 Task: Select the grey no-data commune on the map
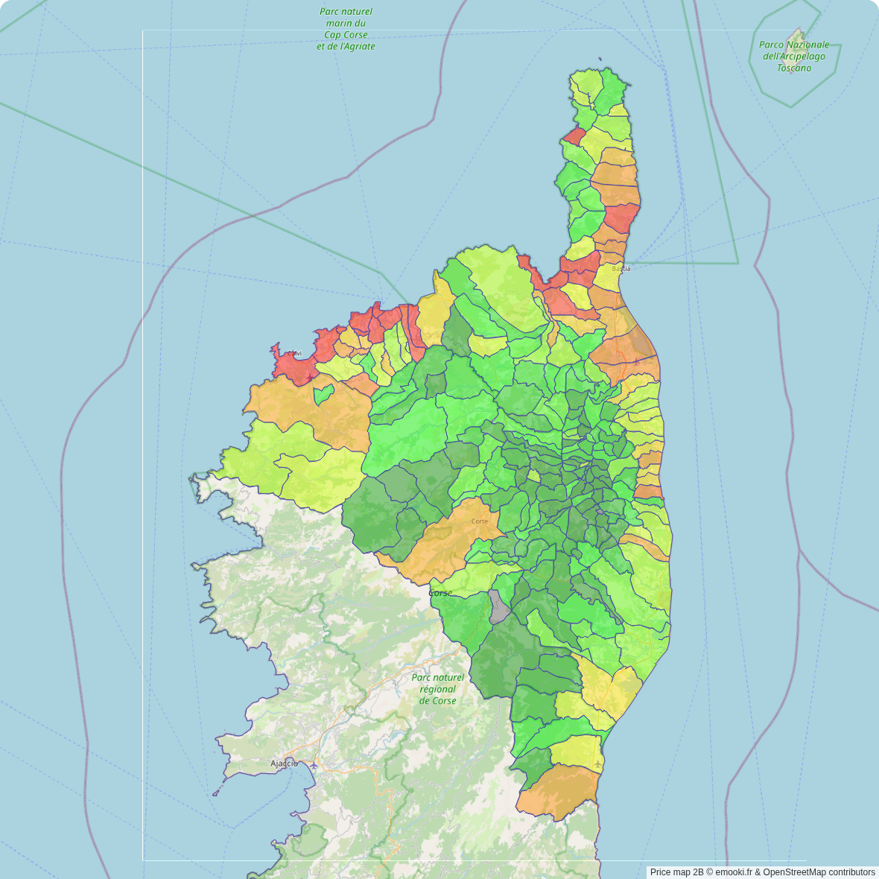pyautogui.click(x=499, y=609)
